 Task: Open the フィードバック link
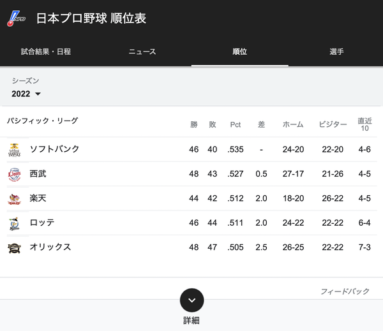(345, 291)
